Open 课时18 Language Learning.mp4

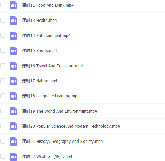(51, 96)
